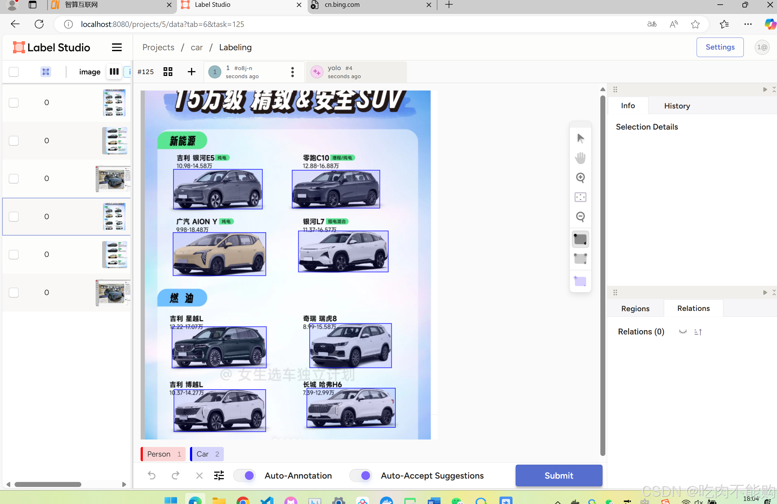Check the fifth task row checkbox
This screenshot has height=504, width=777.
pyautogui.click(x=14, y=254)
